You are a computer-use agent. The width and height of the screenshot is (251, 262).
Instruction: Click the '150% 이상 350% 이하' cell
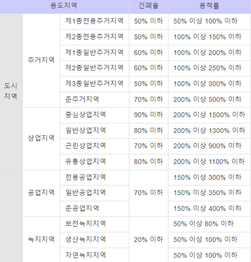tap(209, 193)
